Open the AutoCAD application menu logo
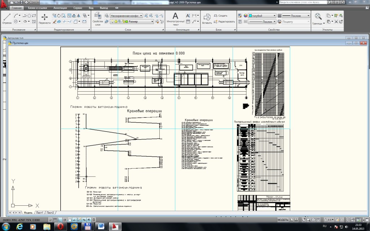Viewport: 370px width, 231px height. [x=3, y=5]
